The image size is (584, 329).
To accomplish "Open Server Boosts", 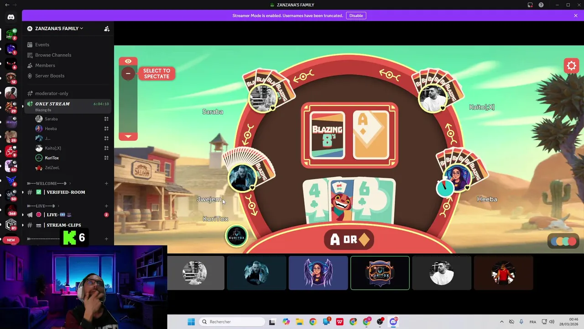I will pos(50,76).
